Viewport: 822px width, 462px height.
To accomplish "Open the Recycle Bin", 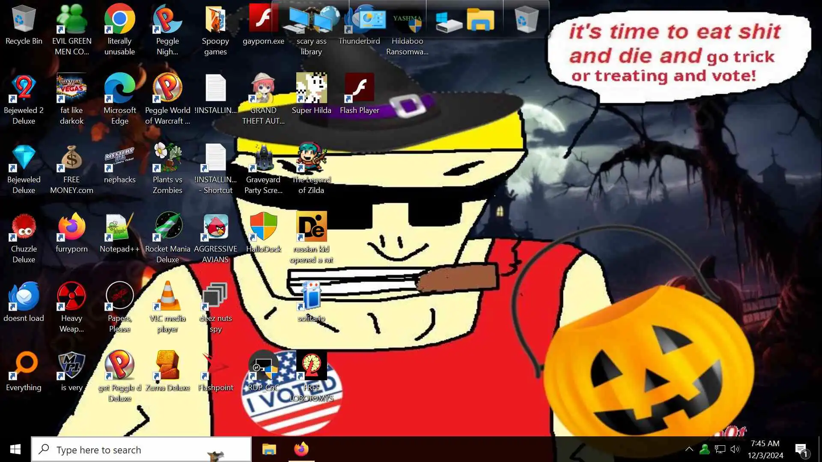I will coord(24,20).
